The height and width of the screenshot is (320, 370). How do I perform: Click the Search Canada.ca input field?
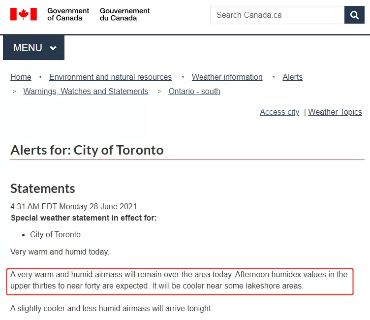[x=277, y=15]
